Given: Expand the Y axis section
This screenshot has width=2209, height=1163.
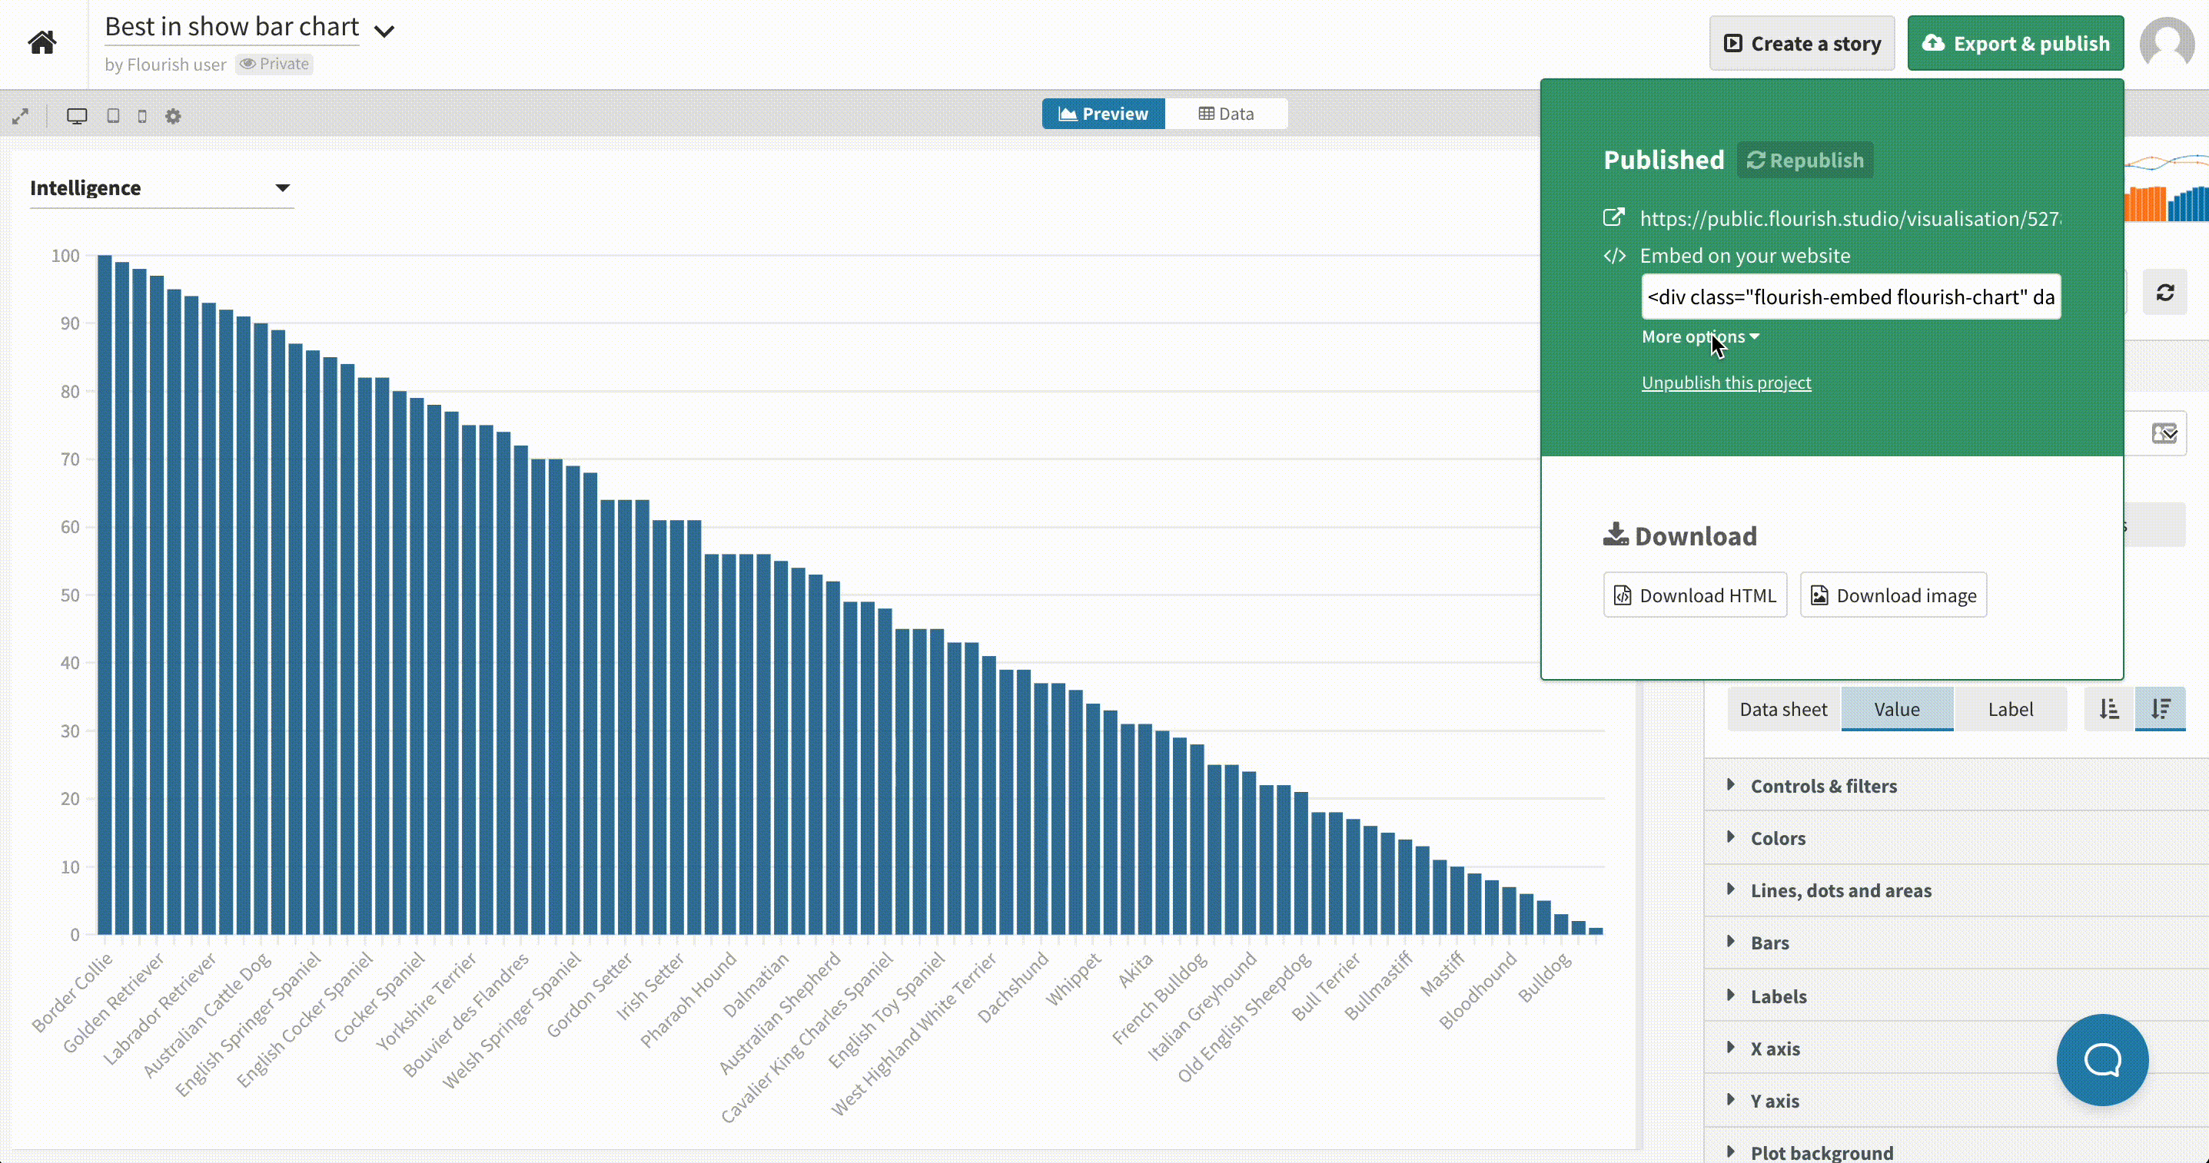Looking at the screenshot, I should point(1956,1101).
